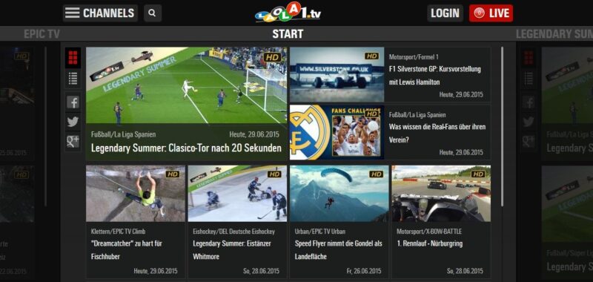
Task: Open F1 Silverstone GP Kursvorstellung link
Action: [x=434, y=76]
